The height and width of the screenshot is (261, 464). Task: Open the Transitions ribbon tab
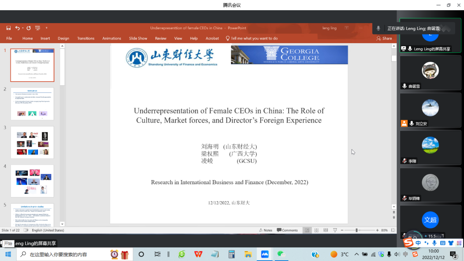pos(86,38)
